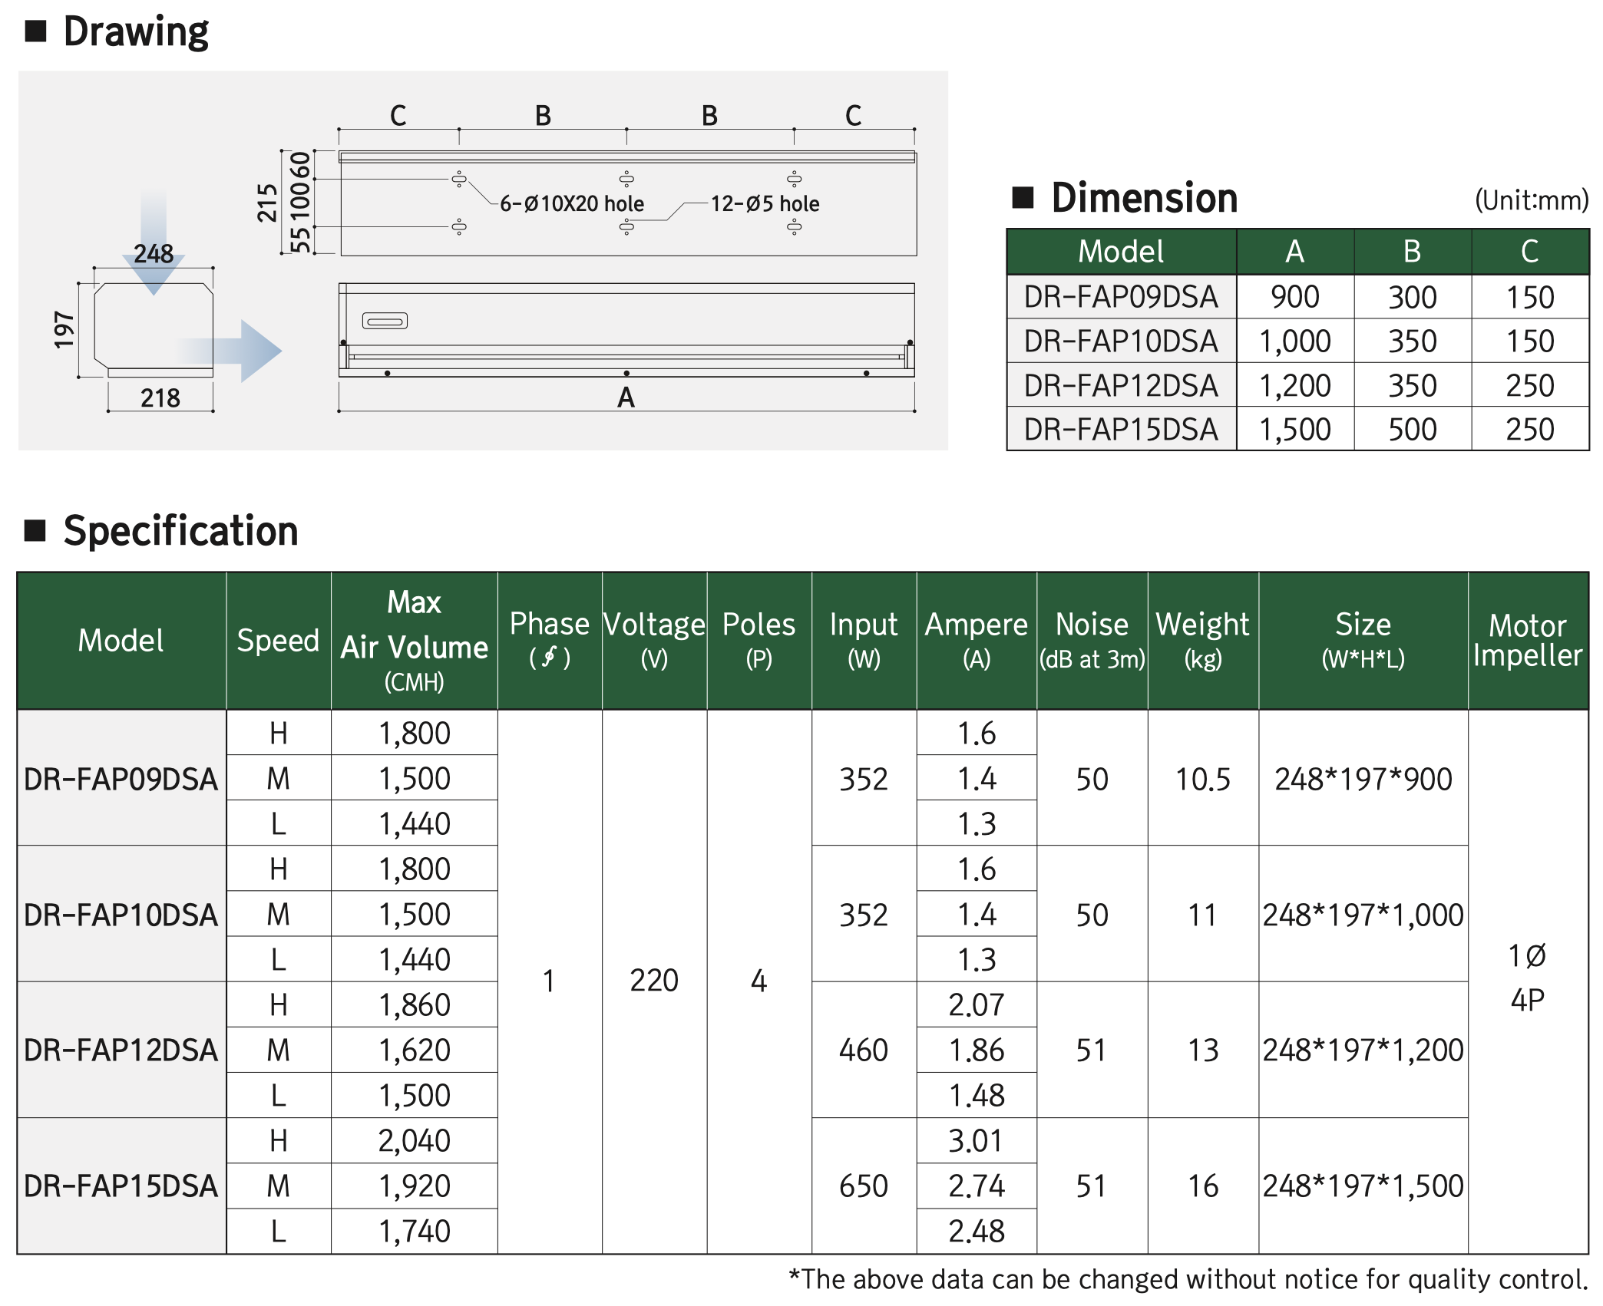Viewport: 1603px width, 1306px height.
Task: Click value 500 in Dimension table B column
Action: [x=1413, y=429]
